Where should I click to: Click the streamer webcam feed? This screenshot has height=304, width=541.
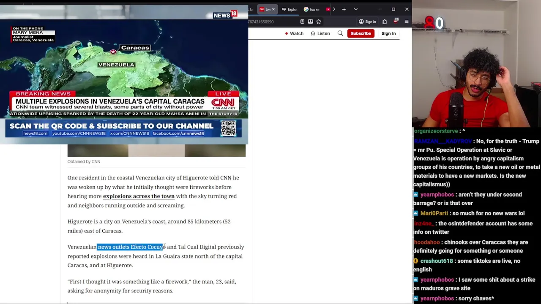click(476, 63)
